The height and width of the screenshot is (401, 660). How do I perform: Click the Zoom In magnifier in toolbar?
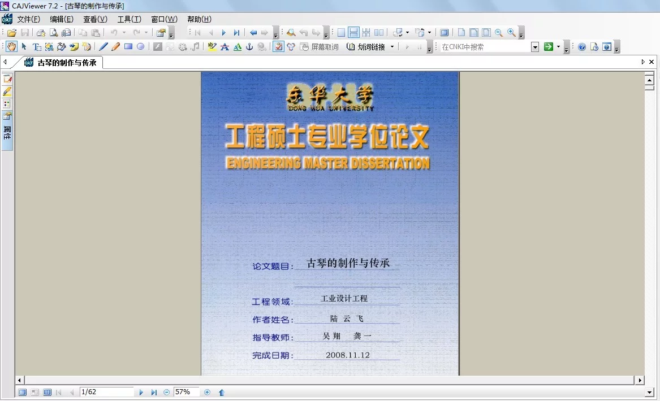[x=511, y=33]
